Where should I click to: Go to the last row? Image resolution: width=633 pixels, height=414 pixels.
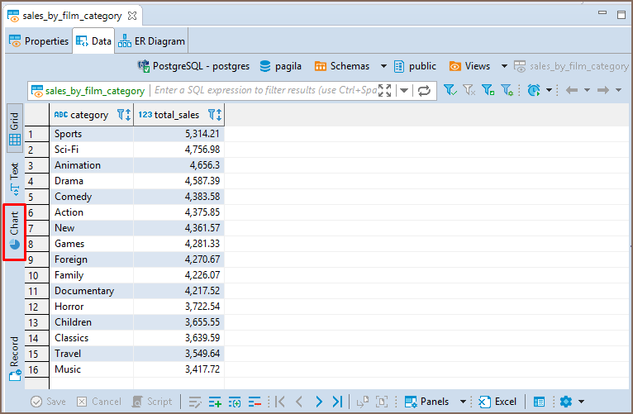point(337,402)
